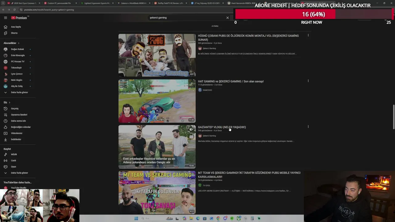Open HAT GAMING vs ŞEKERCİ GAMING video title
This screenshot has width=395, height=222.
click(x=231, y=81)
